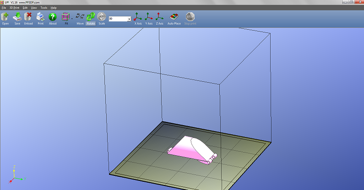Open the View menu
This screenshot has width=364, height=190.
pos(34,8)
